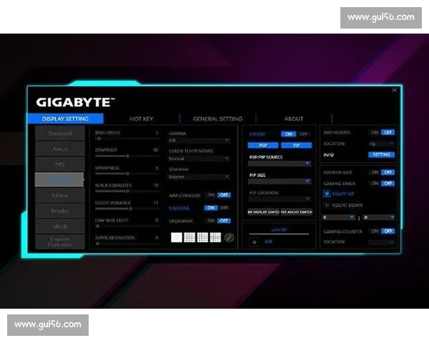Click the Info SETTING button

[x=381, y=154]
